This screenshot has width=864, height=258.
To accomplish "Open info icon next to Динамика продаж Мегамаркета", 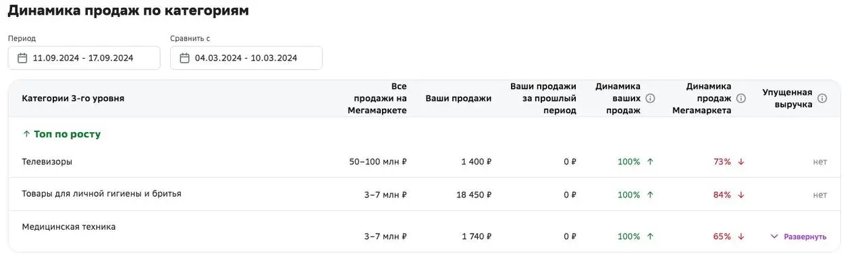I will click(741, 98).
